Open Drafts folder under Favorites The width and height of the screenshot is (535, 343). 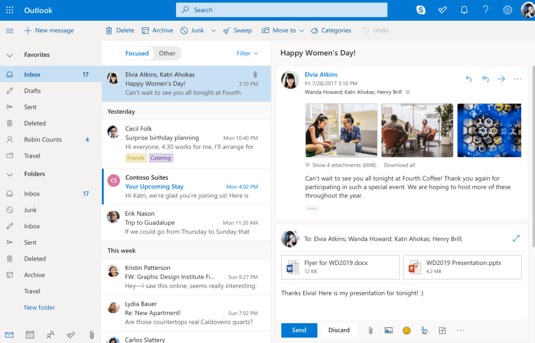tap(51, 91)
